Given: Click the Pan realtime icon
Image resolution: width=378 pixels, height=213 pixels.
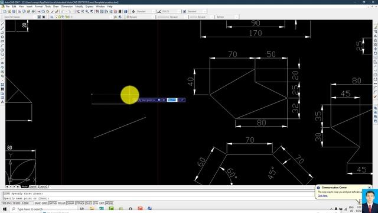Looking at the screenshot, I should tap(78, 12).
